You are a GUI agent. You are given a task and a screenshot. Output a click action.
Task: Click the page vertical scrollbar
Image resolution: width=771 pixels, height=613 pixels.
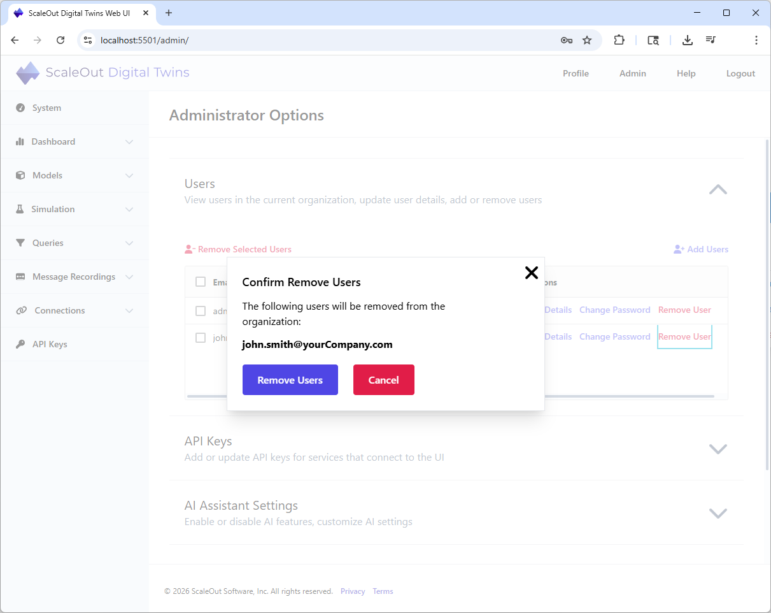(767, 305)
